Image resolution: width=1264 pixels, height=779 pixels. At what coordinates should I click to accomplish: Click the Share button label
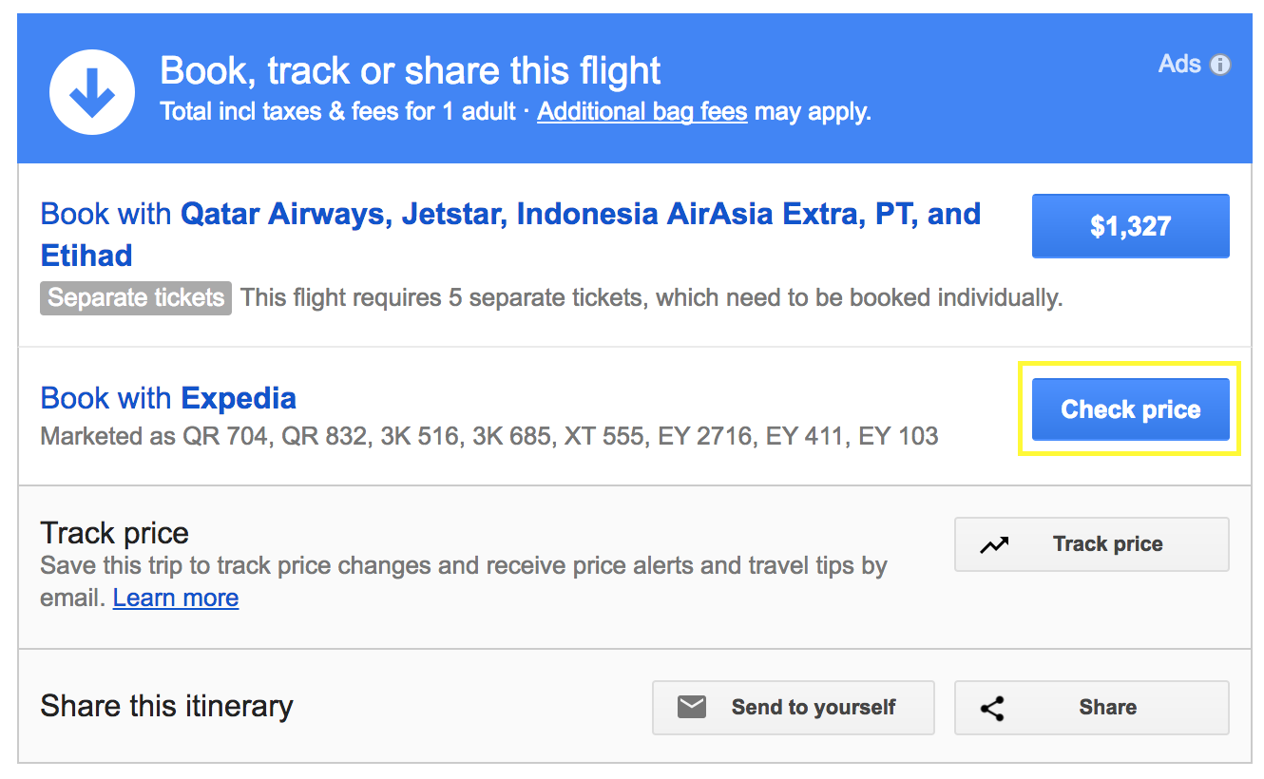(x=1107, y=707)
